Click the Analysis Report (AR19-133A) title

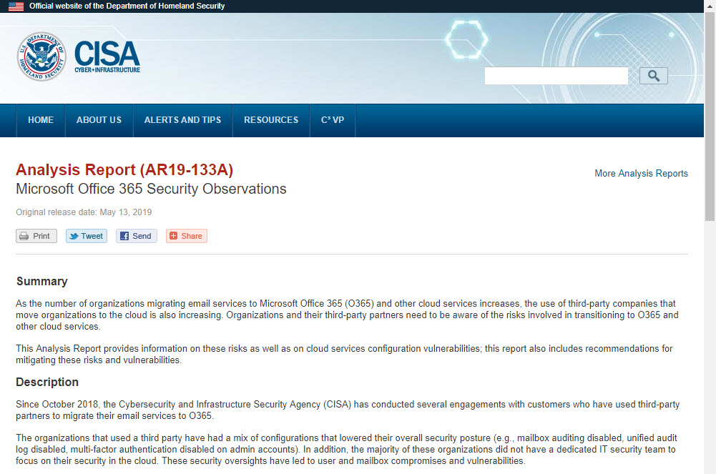coord(124,170)
